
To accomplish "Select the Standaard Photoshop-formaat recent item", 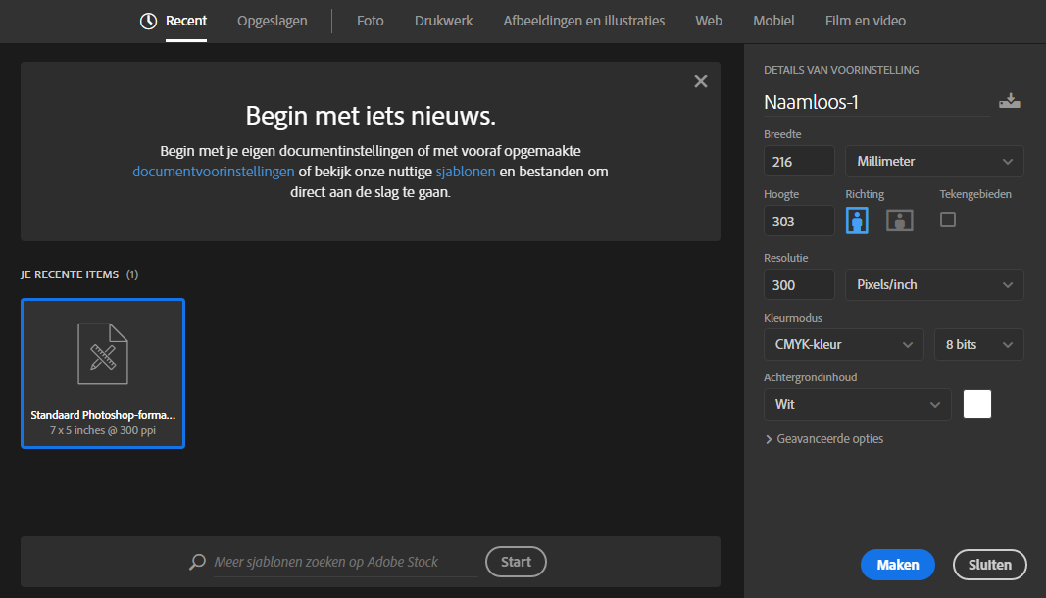I will (x=103, y=374).
